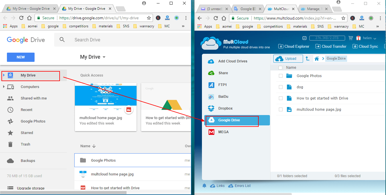This screenshot has height=195, width=386.
Task: Click the go-up-one-level arrow in MultCloud
Action: [307, 59]
